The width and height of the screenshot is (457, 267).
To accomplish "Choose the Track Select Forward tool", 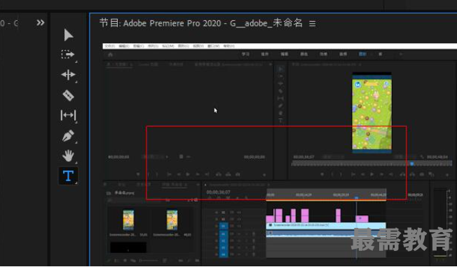I will (68, 55).
